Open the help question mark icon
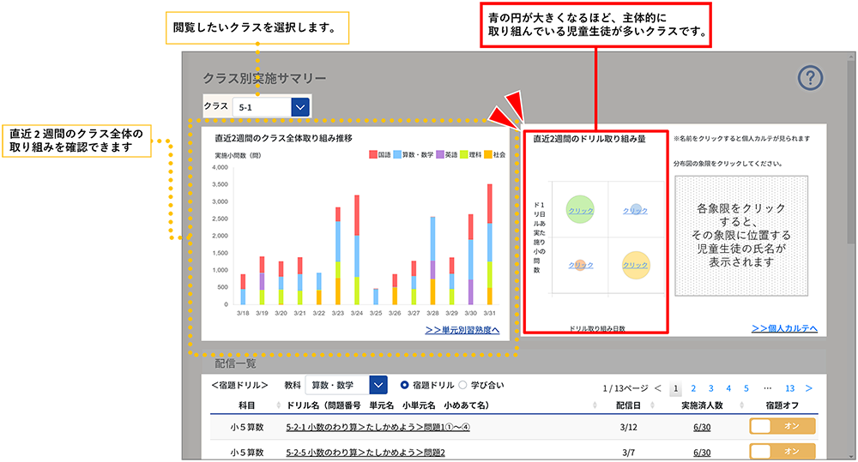 [x=810, y=79]
